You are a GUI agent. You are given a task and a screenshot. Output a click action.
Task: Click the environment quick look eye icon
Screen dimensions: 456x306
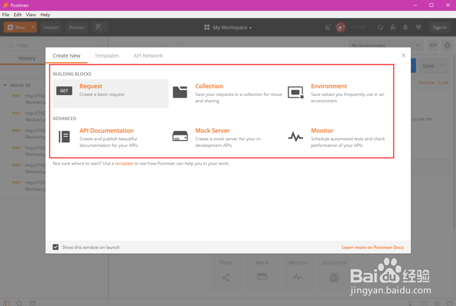pyautogui.click(x=433, y=45)
